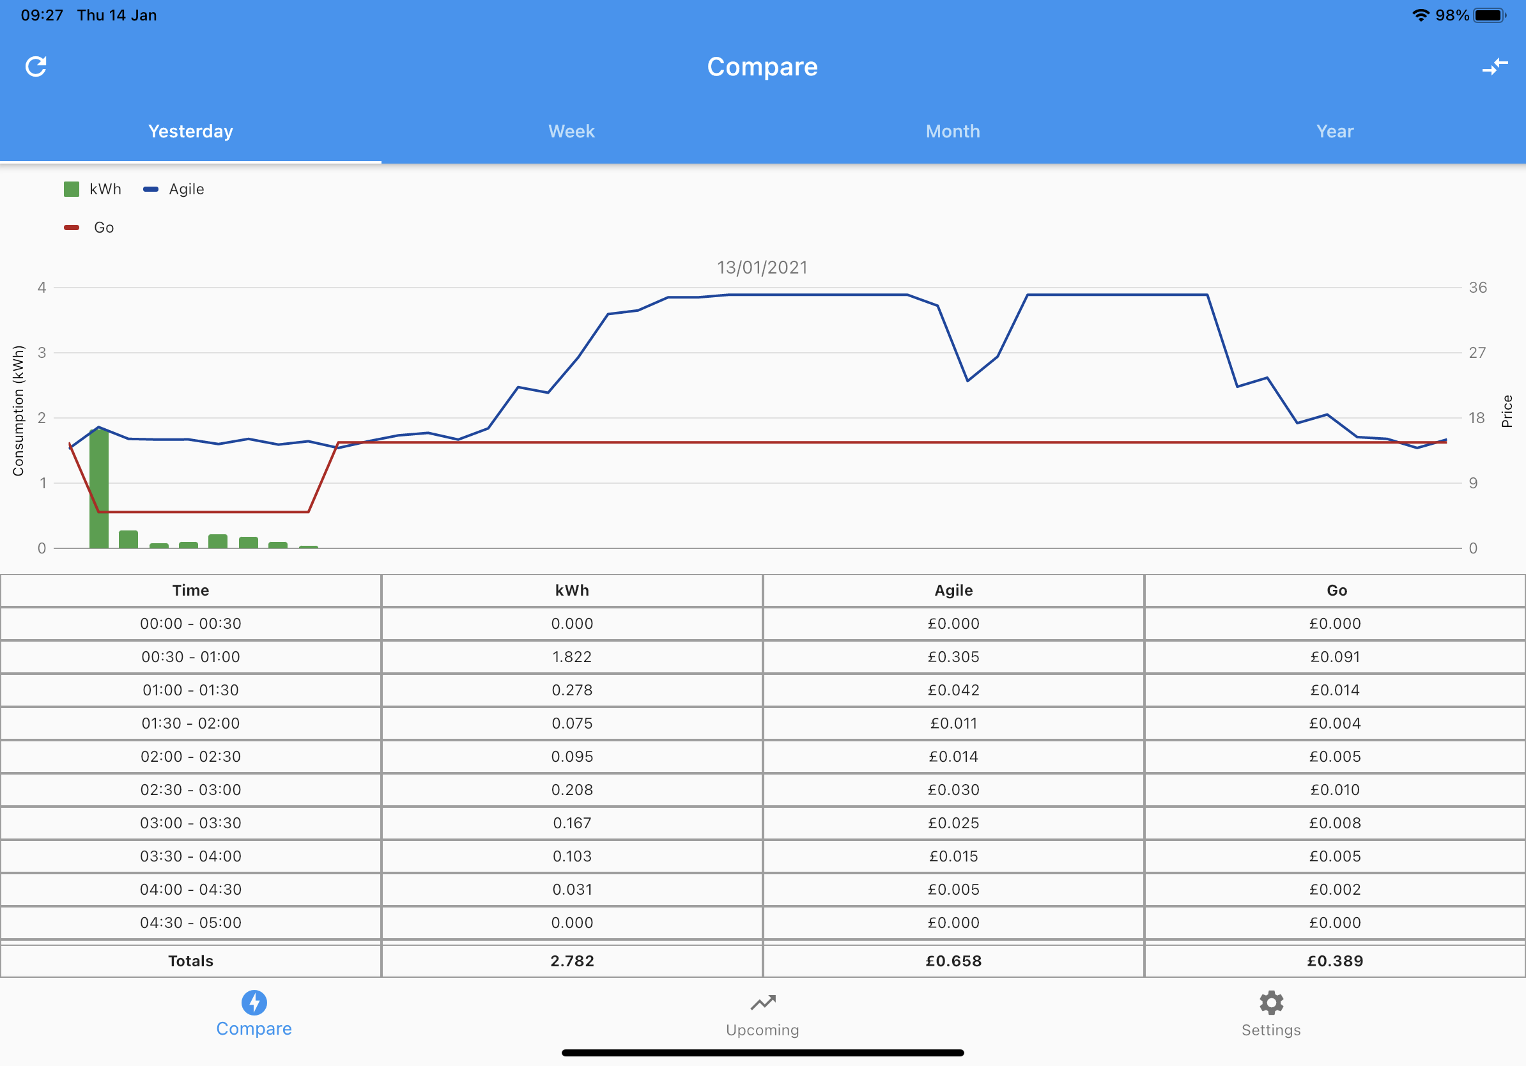Tap the Go column header

(1336, 590)
